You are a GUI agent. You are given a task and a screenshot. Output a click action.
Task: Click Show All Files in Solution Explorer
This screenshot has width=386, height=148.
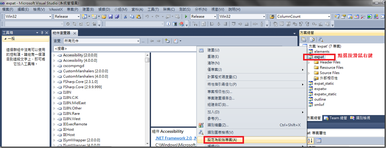[x=312, y=39]
